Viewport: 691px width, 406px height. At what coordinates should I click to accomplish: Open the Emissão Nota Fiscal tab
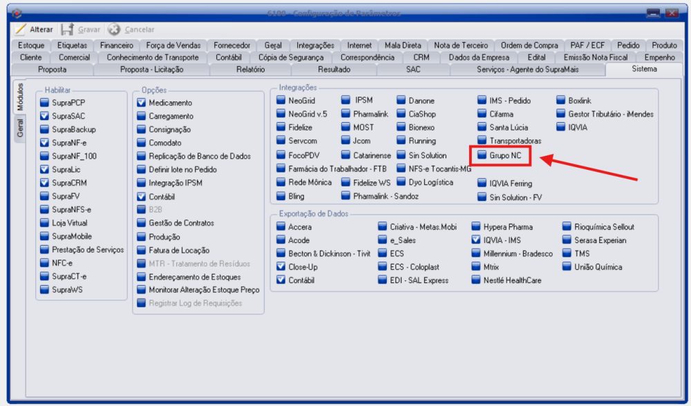(595, 57)
